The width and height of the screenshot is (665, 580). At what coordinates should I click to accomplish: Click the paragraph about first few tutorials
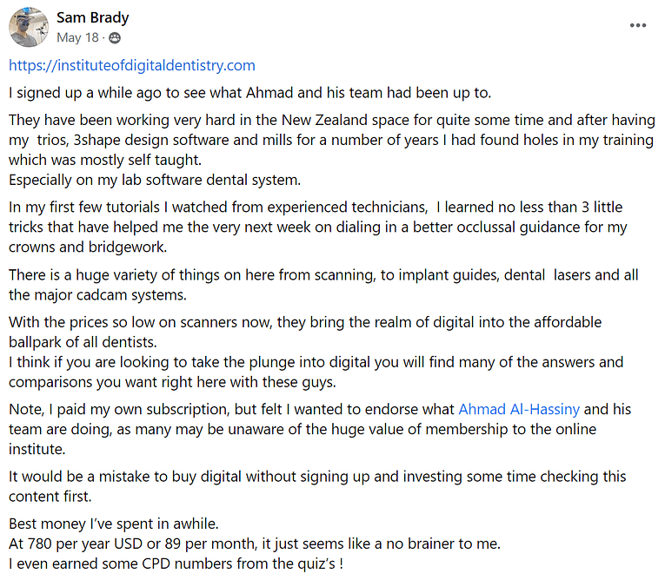(x=317, y=227)
